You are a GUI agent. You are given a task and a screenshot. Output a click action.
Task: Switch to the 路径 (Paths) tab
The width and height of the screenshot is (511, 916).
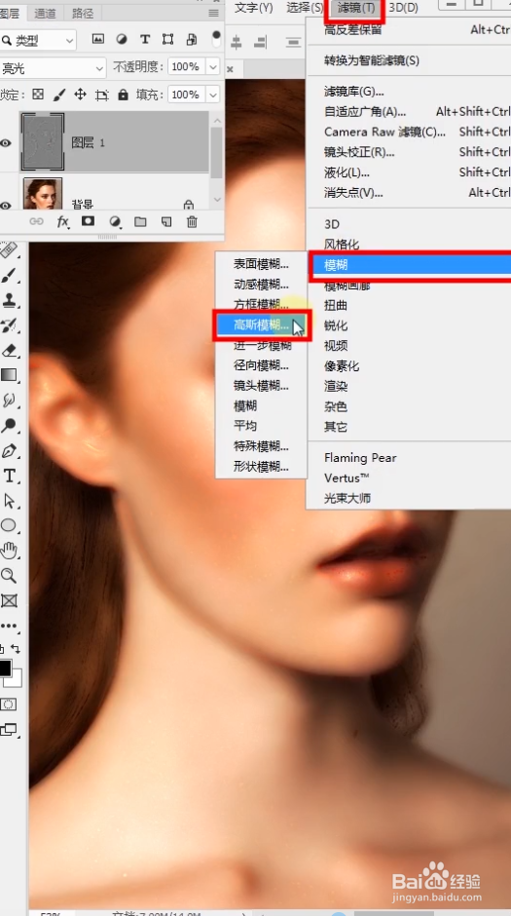click(x=83, y=13)
